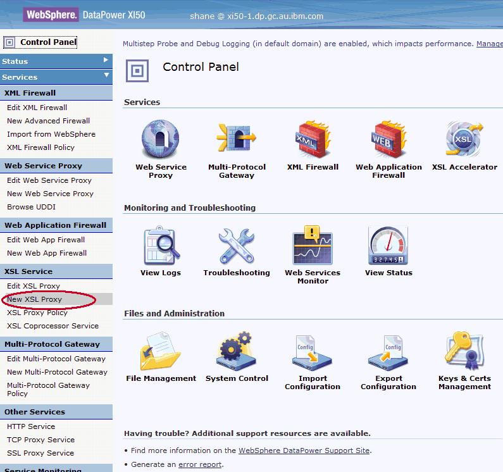Select XML Firewall Policy
Screen dimensions: 503x472
(x=40, y=147)
